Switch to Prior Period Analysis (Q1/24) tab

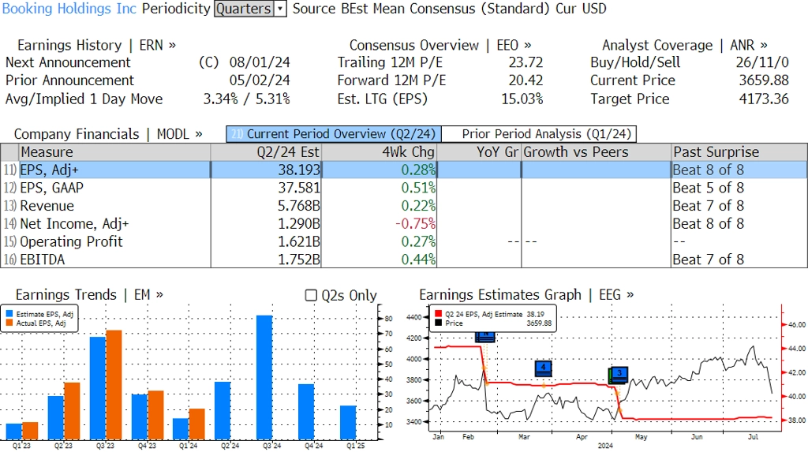[540, 134]
